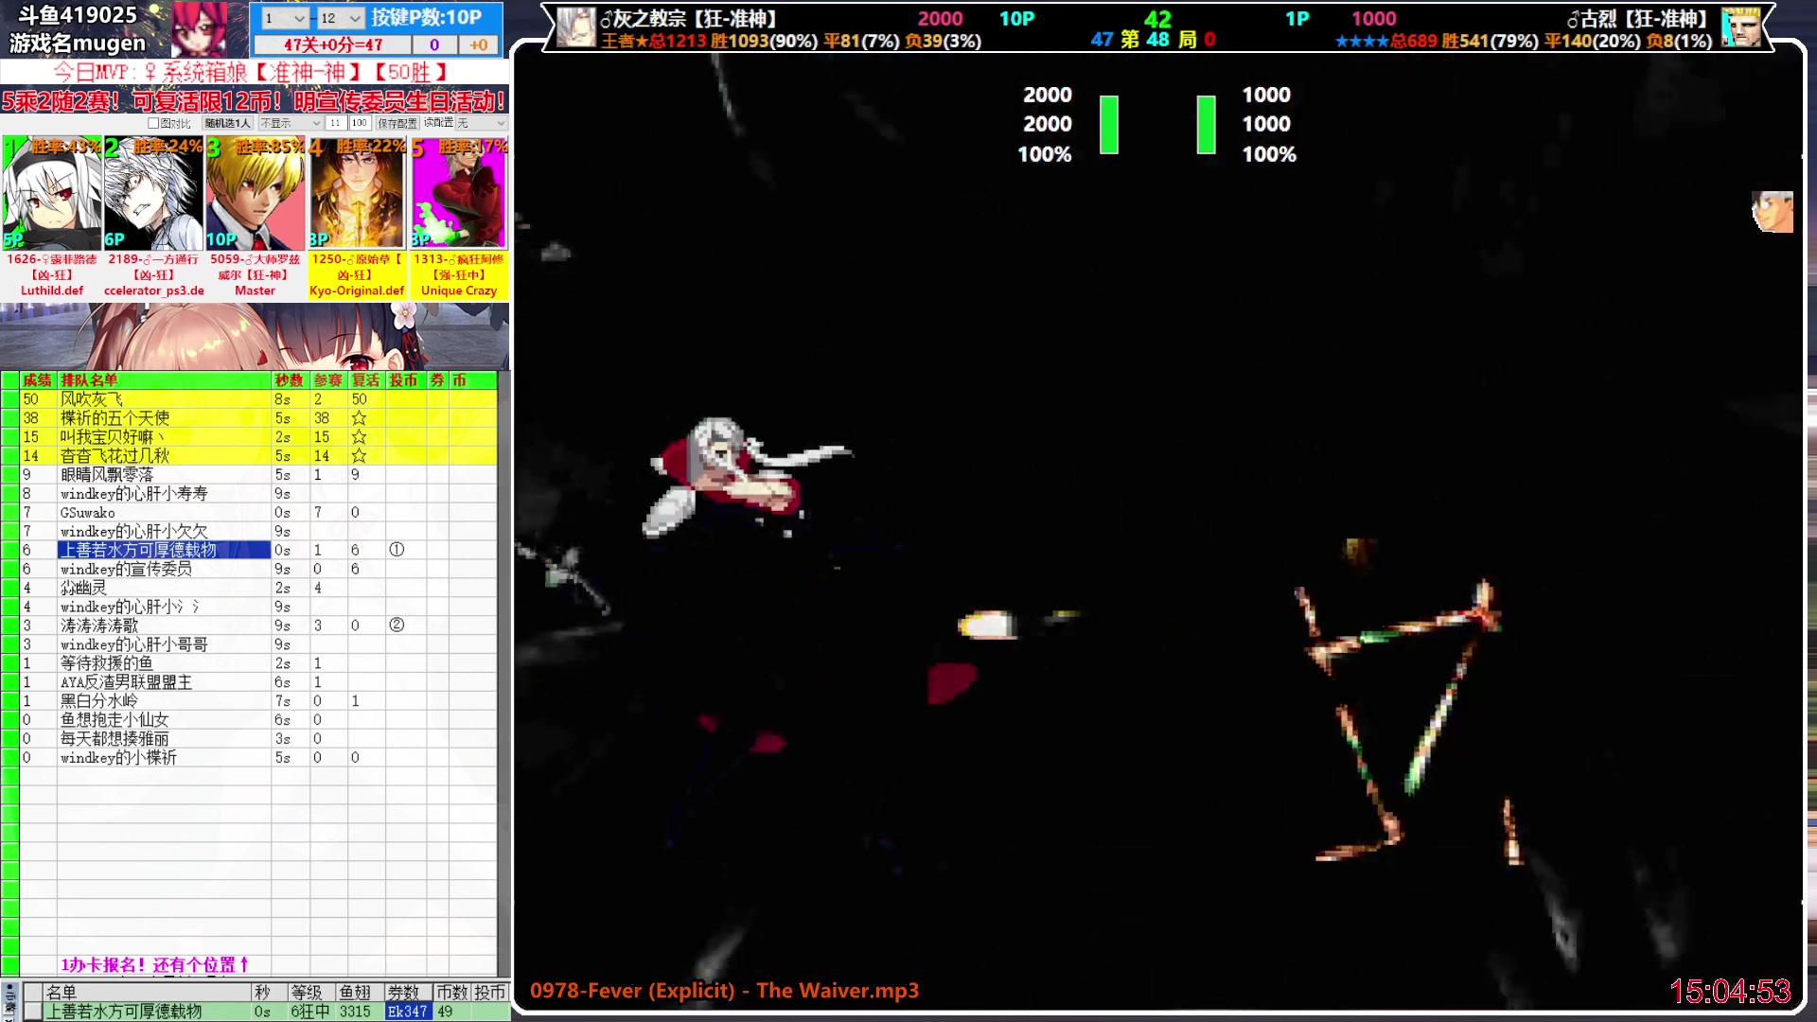Click the 成绩 column header
The height and width of the screenshot is (1022, 1817).
coord(38,380)
